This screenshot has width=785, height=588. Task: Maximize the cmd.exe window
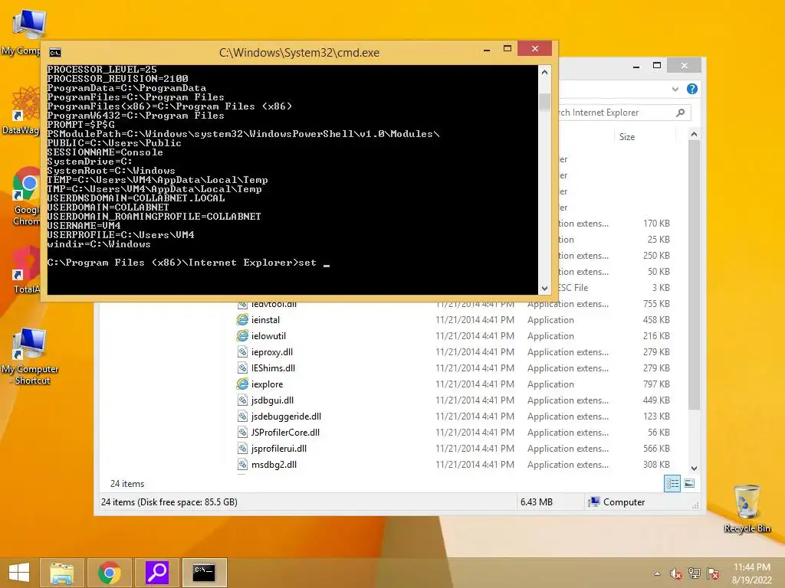pyautogui.click(x=507, y=48)
